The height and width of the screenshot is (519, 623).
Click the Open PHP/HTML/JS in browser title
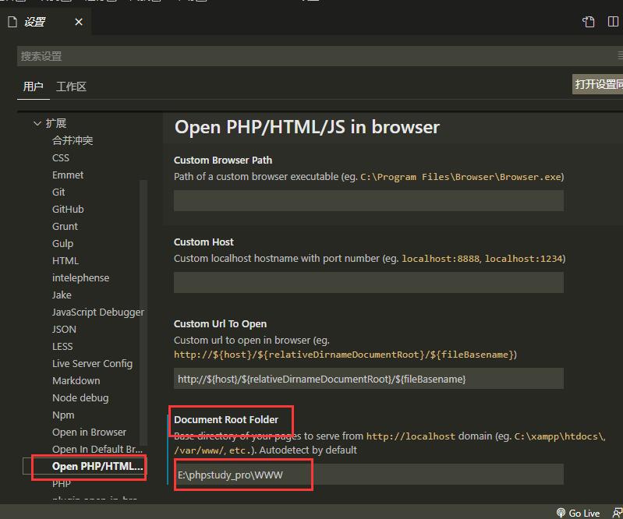point(307,127)
